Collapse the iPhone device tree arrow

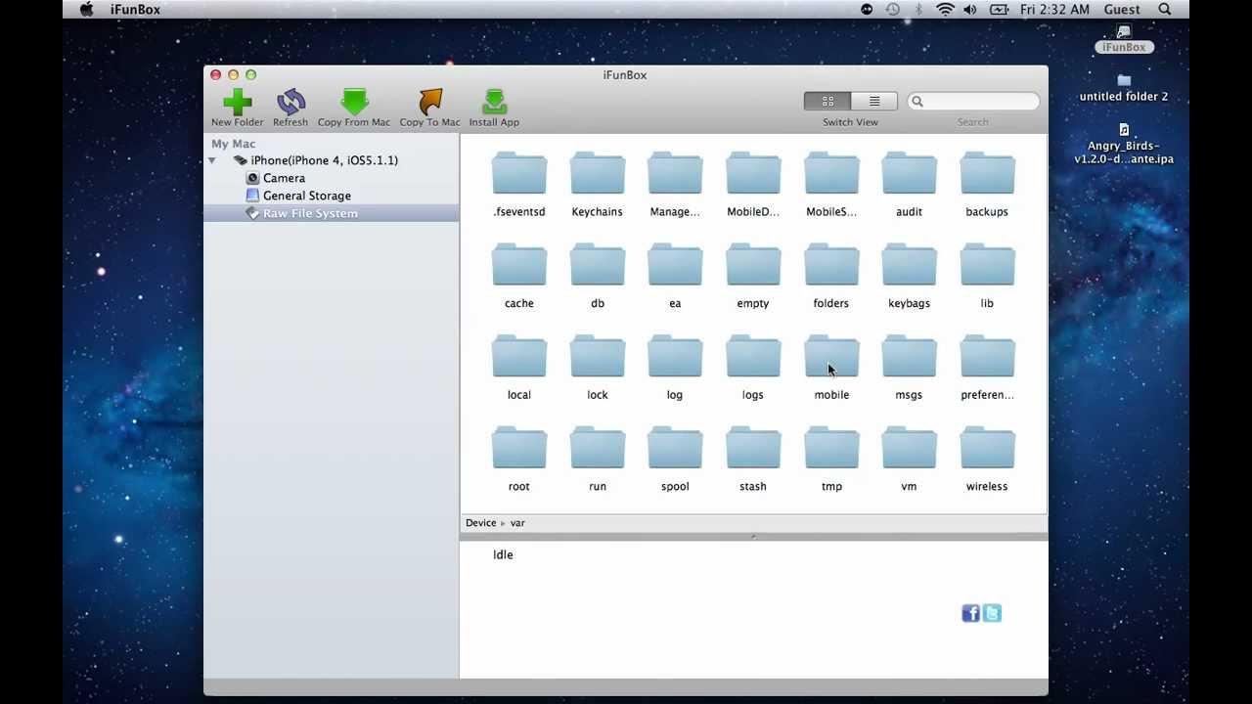(x=211, y=160)
